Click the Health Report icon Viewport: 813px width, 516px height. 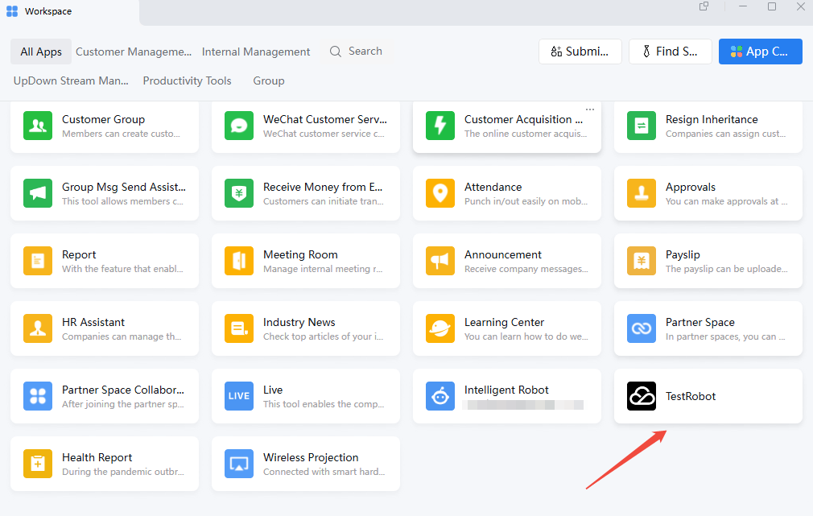coord(38,464)
